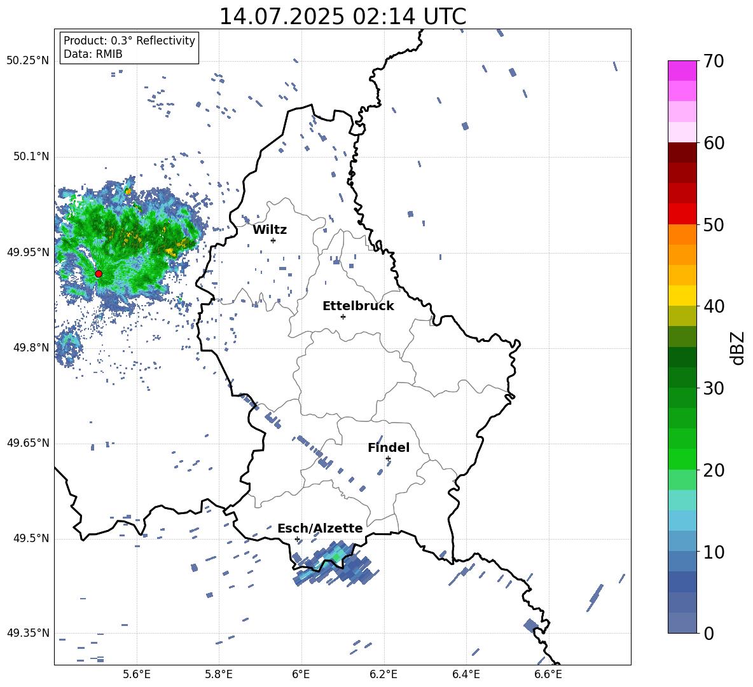The width and height of the screenshot is (753, 687).
Task: Click the 'Data: RMIB' legend text
Action: click(x=93, y=54)
